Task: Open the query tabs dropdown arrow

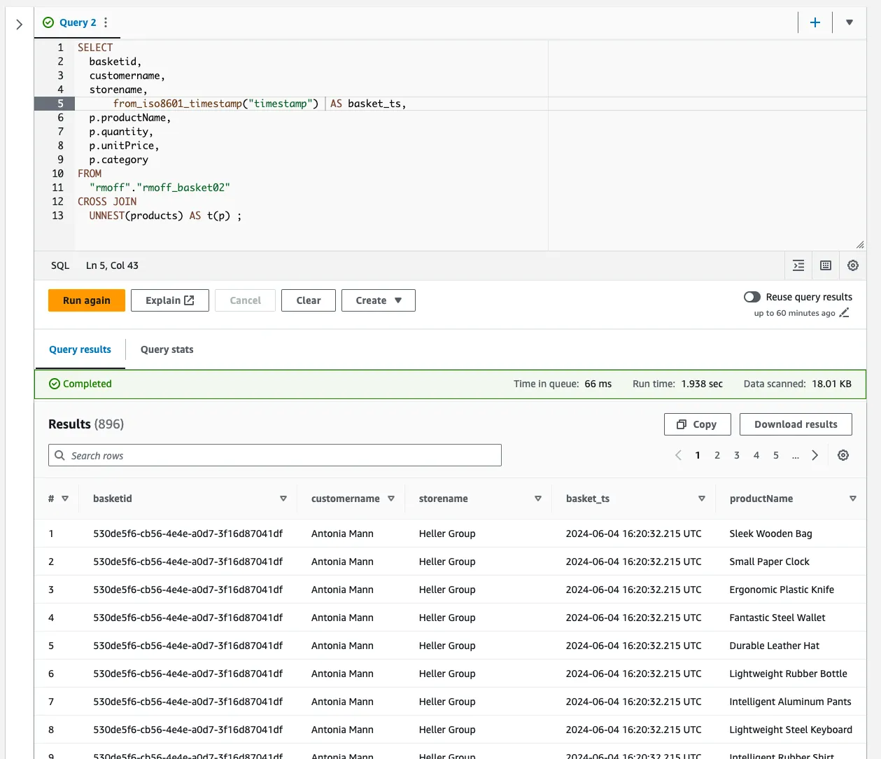Action: tap(849, 22)
